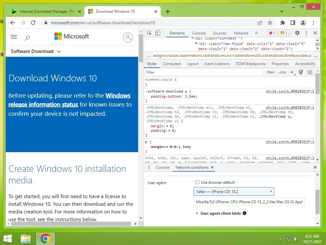Collapse the row-fluid div node
Viewport: 326px width, 245px height.
point(196,43)
